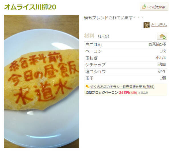Open 近くのお店のチラシ・特売情報 link
Image resolution: width=171 pixels, height=152 pixels.
(122, 87)
